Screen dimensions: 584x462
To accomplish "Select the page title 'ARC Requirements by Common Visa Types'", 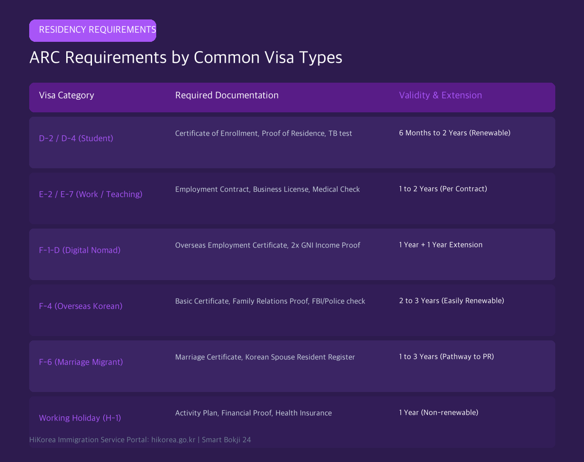I will [186, 57].
